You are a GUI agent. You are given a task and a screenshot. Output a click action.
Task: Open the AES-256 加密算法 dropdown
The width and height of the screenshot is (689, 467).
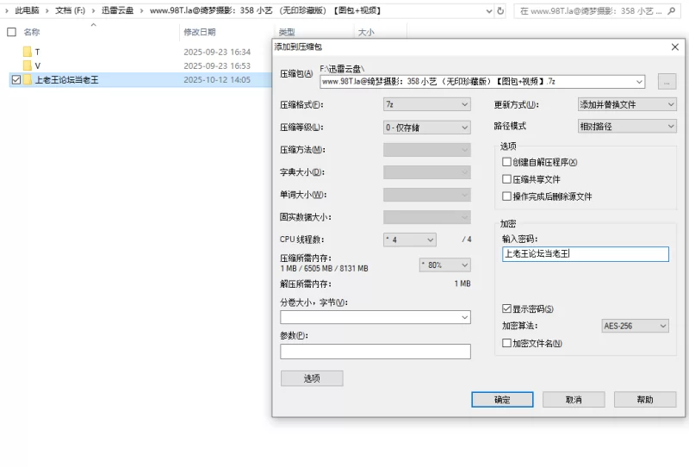(x=635, y=326)
